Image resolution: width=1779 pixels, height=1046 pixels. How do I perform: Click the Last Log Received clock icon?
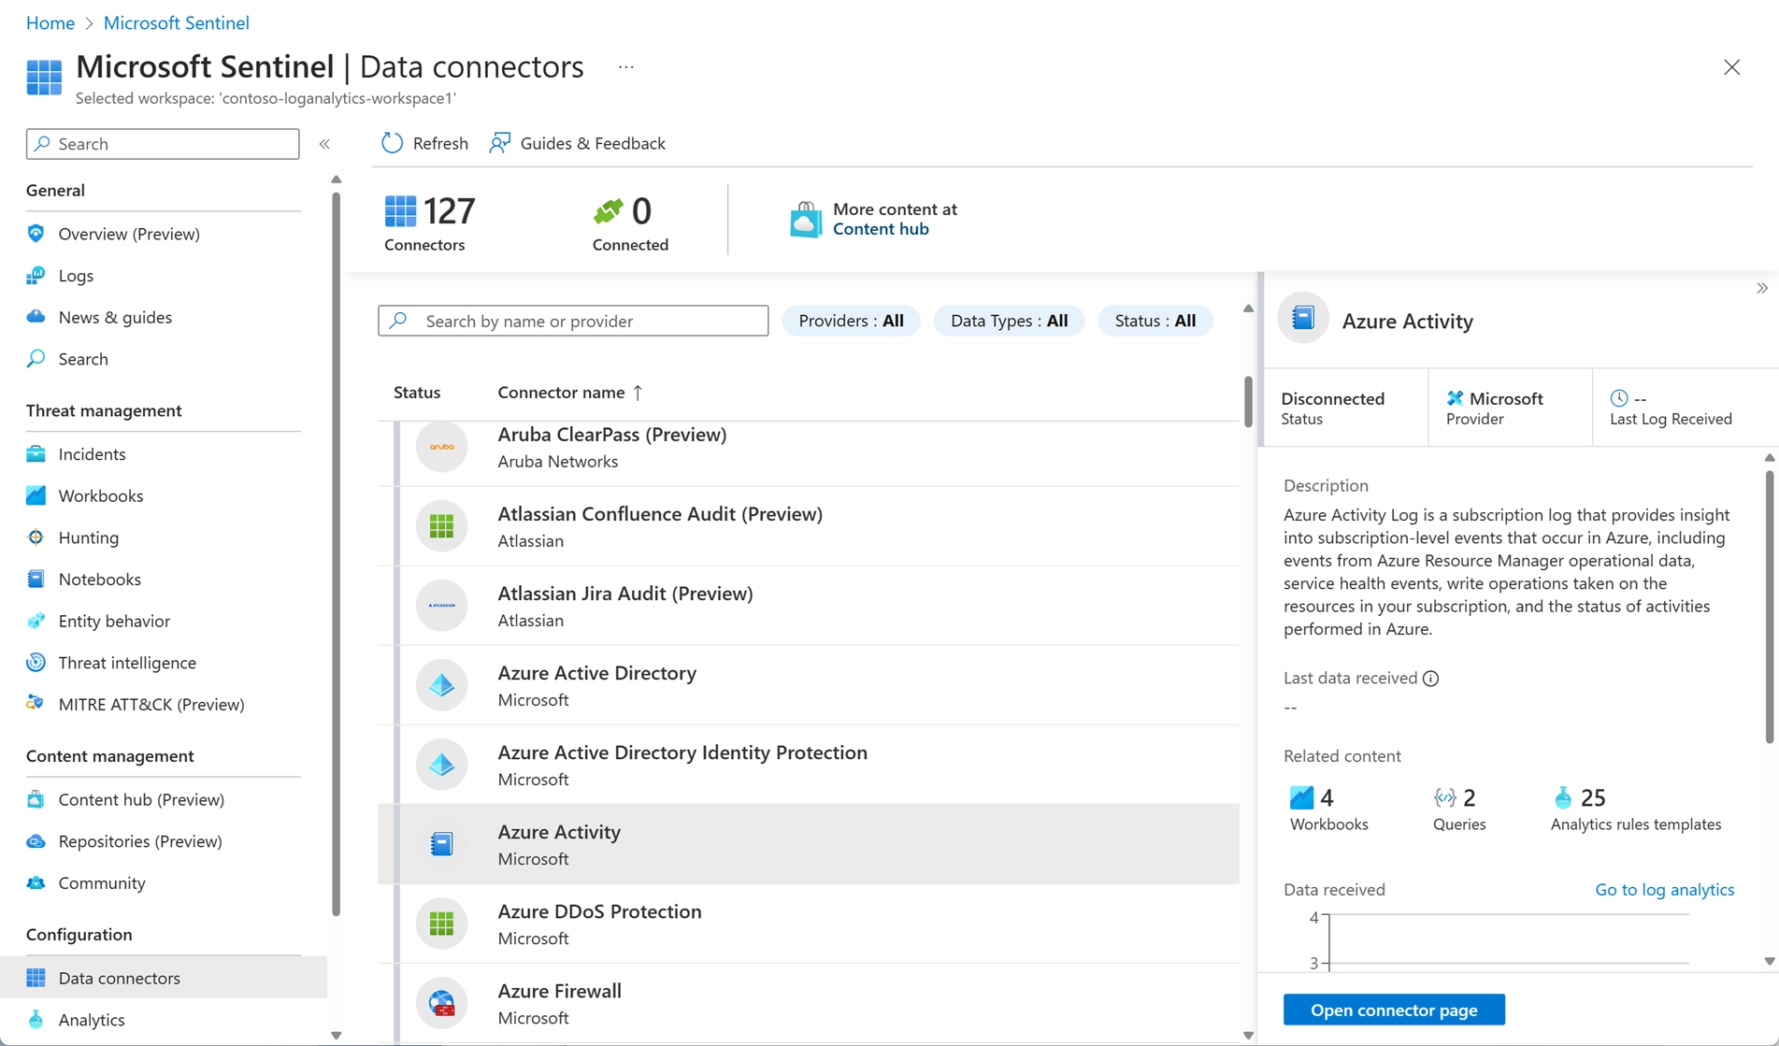pos(1619,398)
